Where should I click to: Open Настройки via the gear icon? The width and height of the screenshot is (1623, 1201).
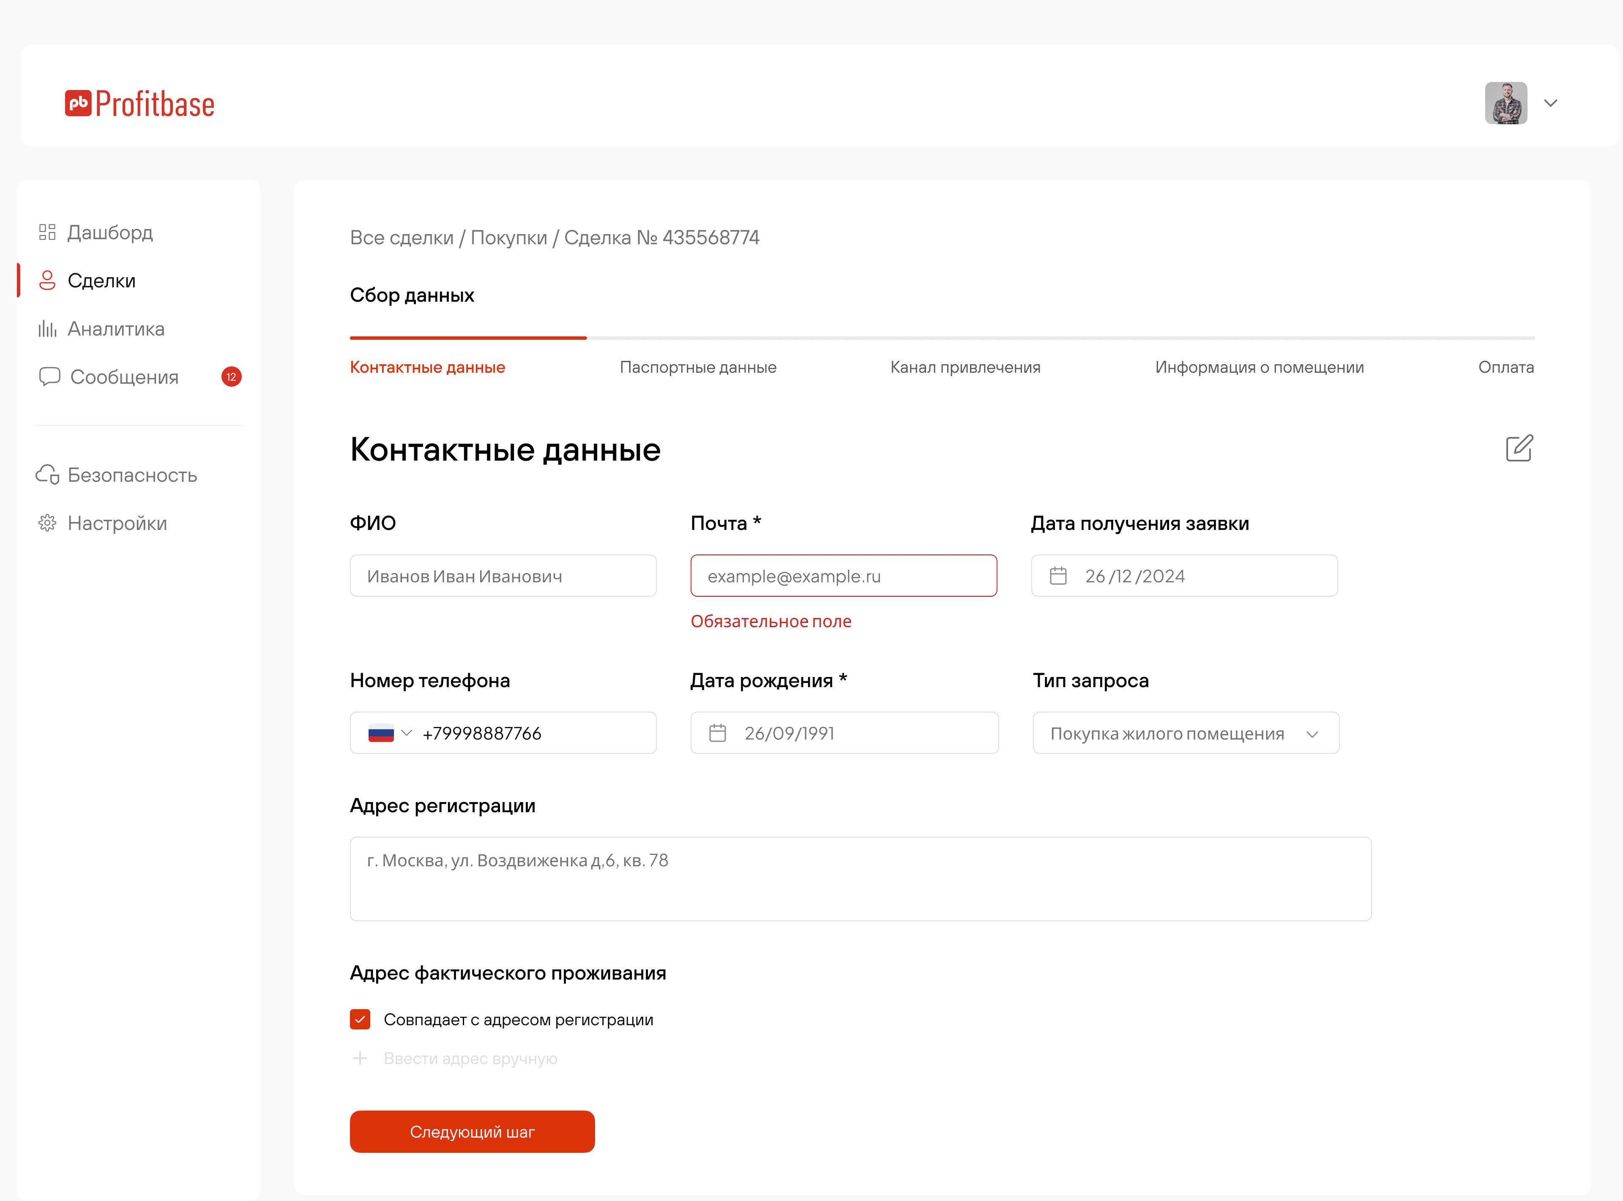pos(47,523)
